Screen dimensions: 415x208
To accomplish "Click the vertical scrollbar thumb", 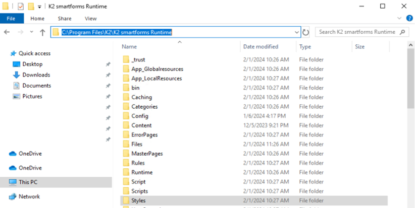I will [x=411, y=79].
